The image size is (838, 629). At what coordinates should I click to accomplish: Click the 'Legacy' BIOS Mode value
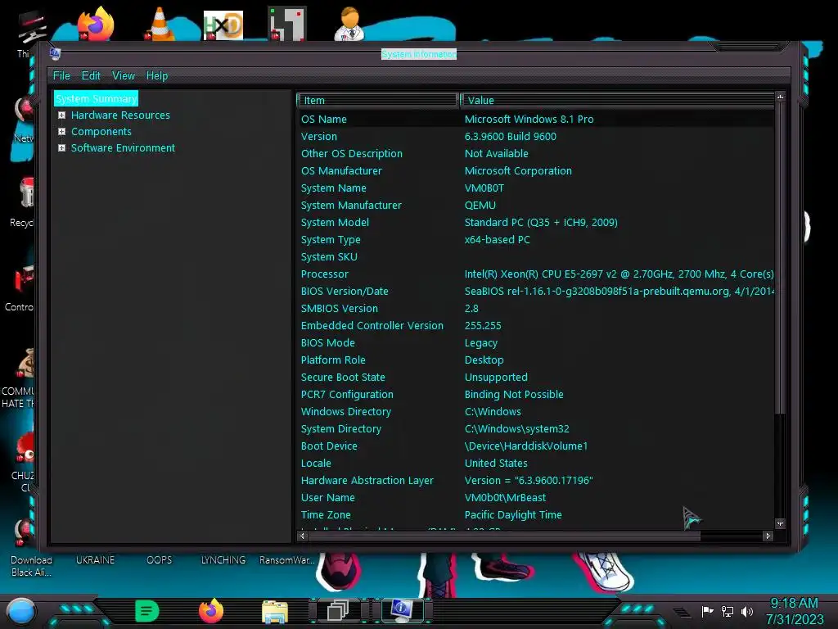481,343
